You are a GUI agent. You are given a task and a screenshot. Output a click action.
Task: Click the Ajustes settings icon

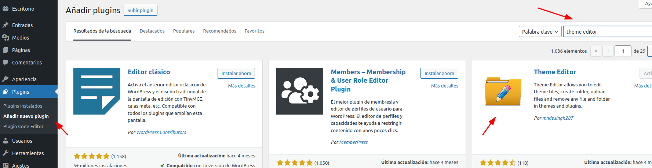[x=6, y=165]
